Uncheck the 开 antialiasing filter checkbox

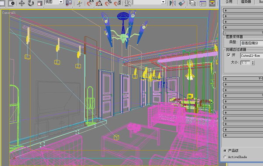click(228, 55)
